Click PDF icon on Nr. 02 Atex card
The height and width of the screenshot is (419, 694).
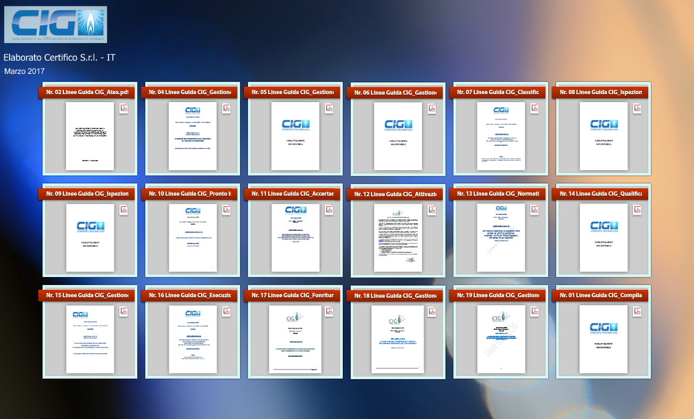(123, 108)
